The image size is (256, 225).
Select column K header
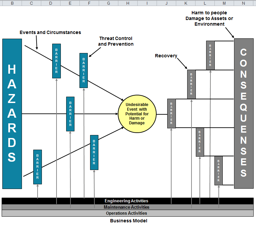pos(186,3)
